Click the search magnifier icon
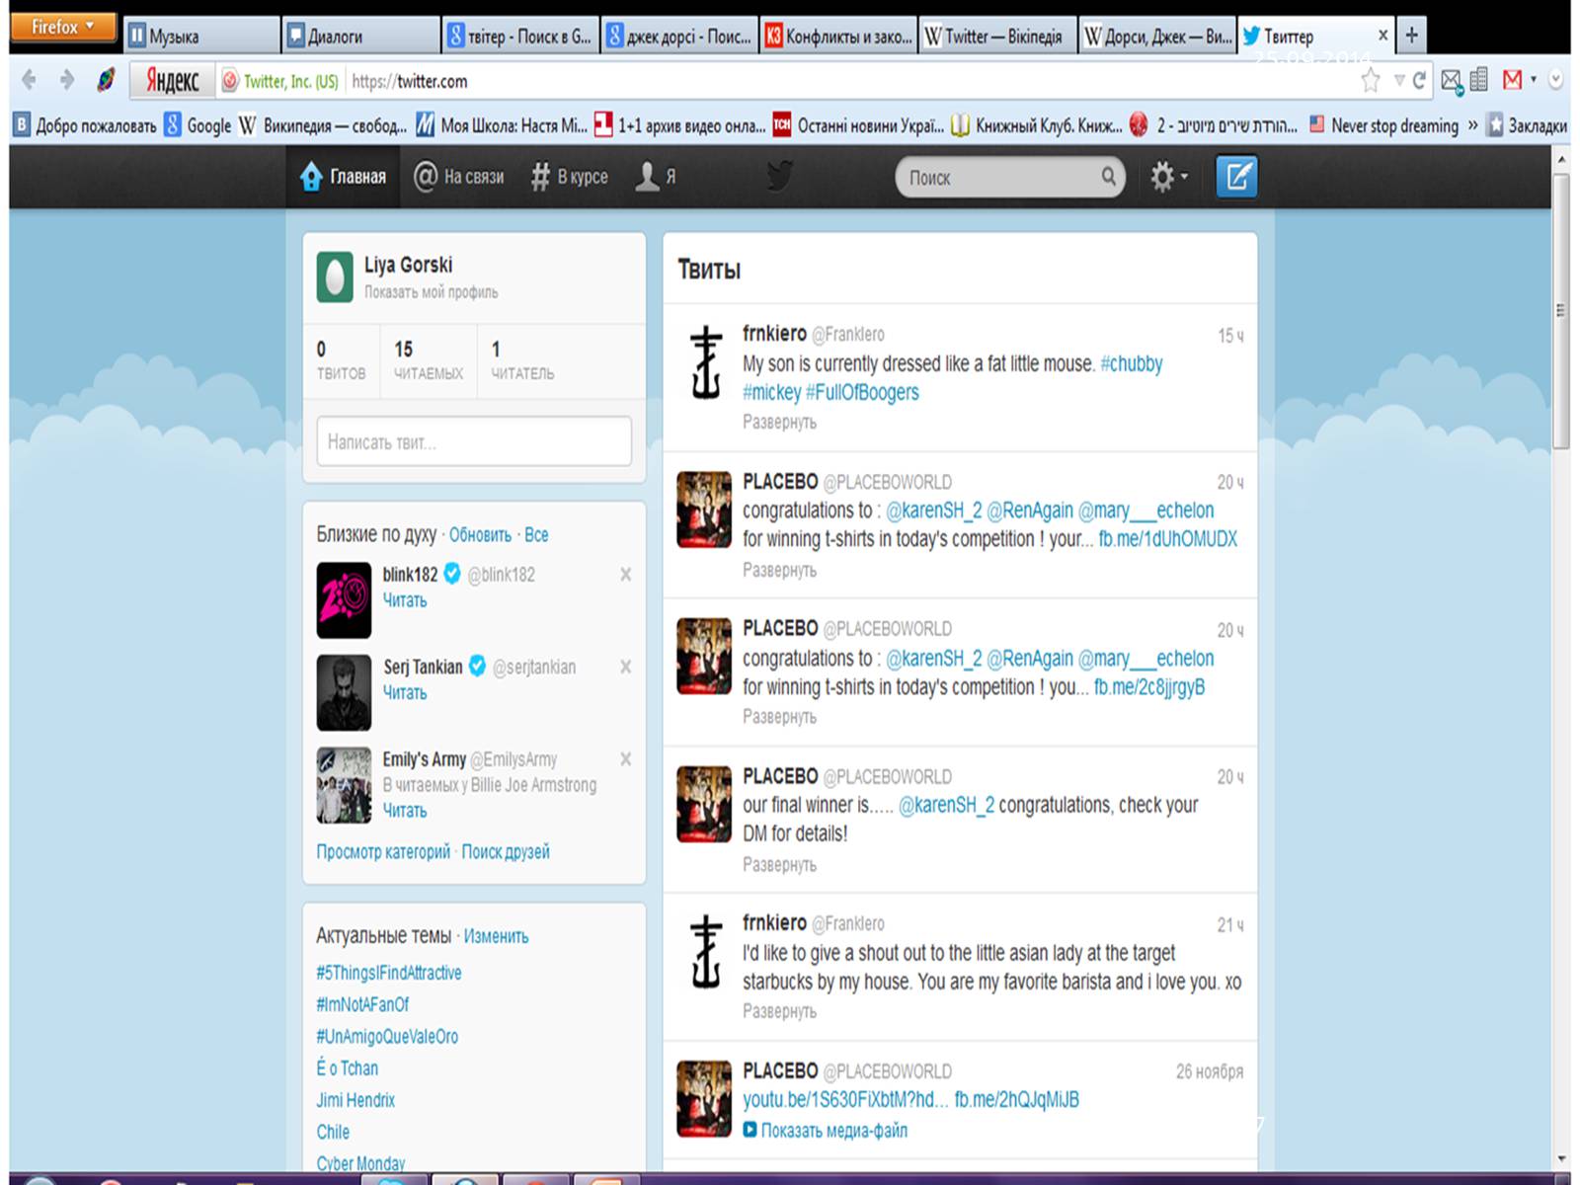1580x1185 pixels. tap(1109, 177)
